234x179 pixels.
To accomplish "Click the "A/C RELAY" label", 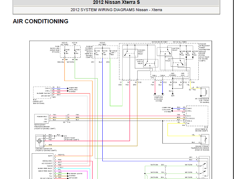I will (x=168, y=60).
